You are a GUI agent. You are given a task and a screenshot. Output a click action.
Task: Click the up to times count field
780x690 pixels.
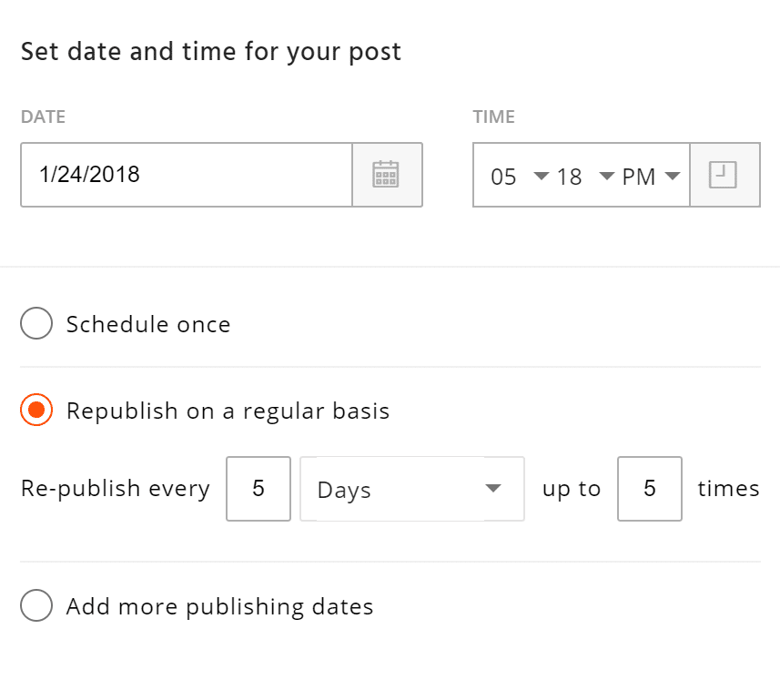[650, 489]
